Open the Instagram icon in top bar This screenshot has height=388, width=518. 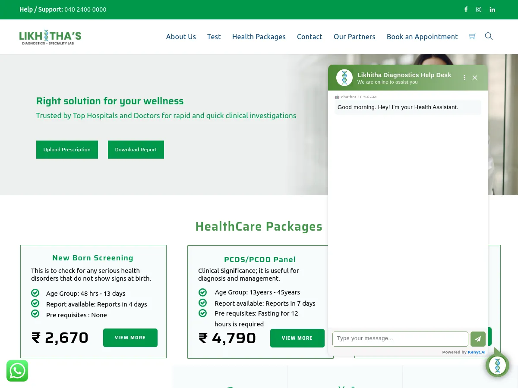click(479, 9)
